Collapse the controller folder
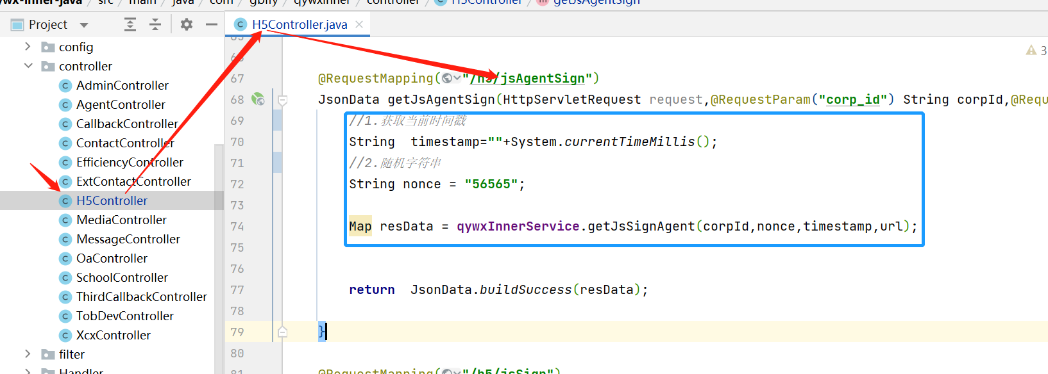 (x=28, y=66)
